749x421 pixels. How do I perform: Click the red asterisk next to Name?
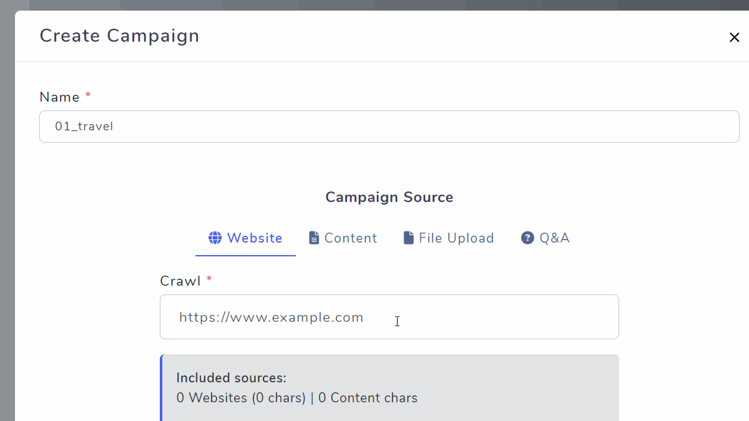88,96
